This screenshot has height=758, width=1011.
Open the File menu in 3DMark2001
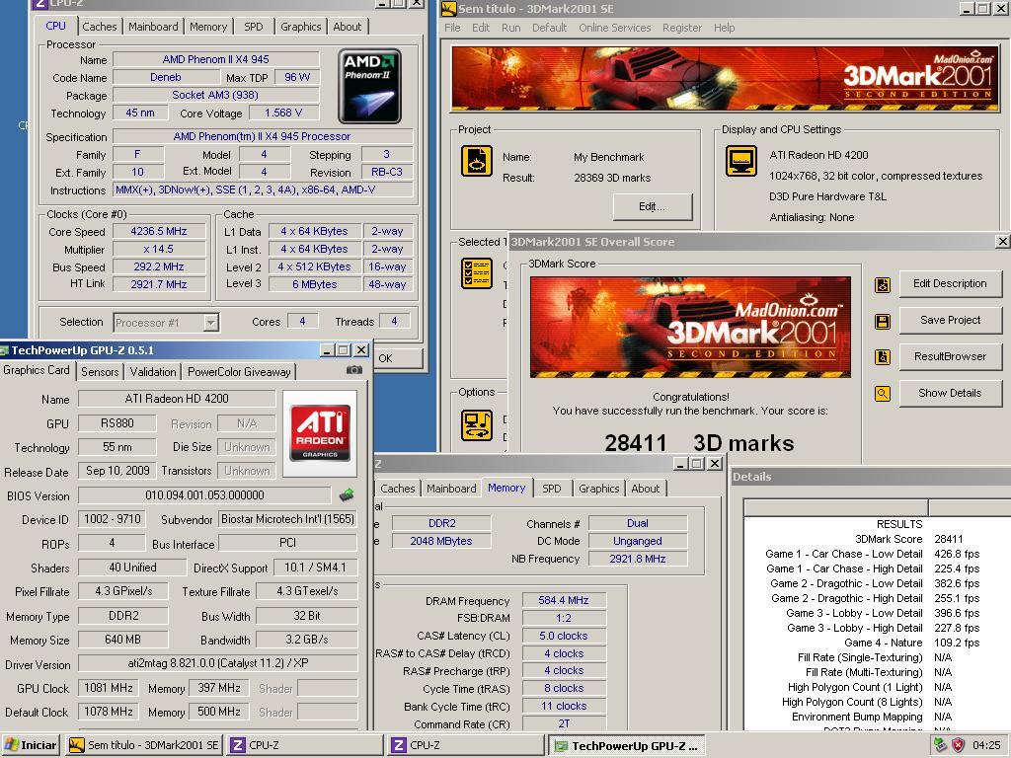[x=452, y=28]
